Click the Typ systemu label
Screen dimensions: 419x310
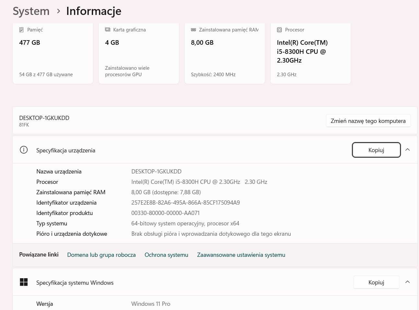pyautogui.click(x=52, y=223)
